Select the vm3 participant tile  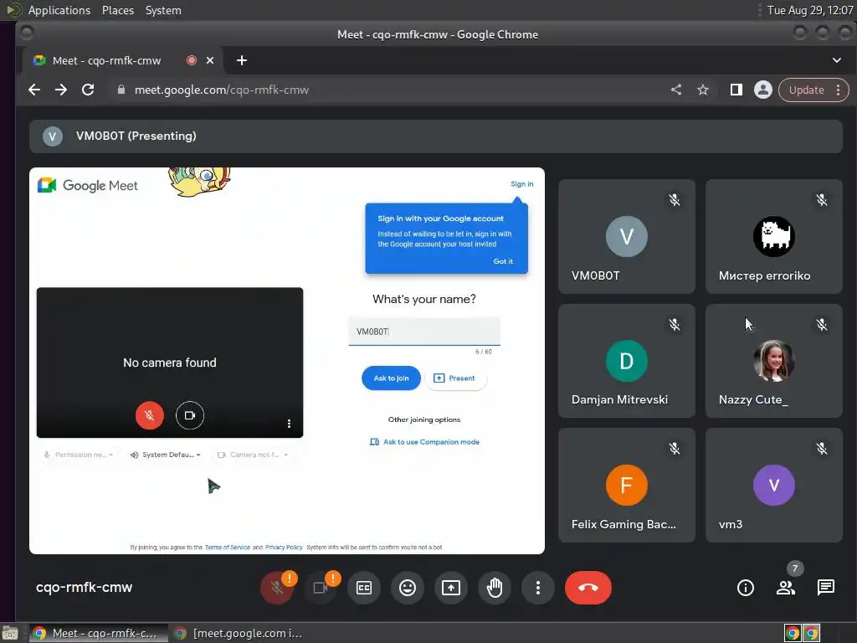(774, 485)
